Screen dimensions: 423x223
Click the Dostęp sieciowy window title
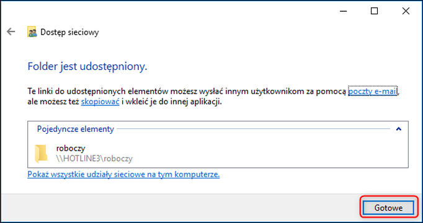[69, 32]
